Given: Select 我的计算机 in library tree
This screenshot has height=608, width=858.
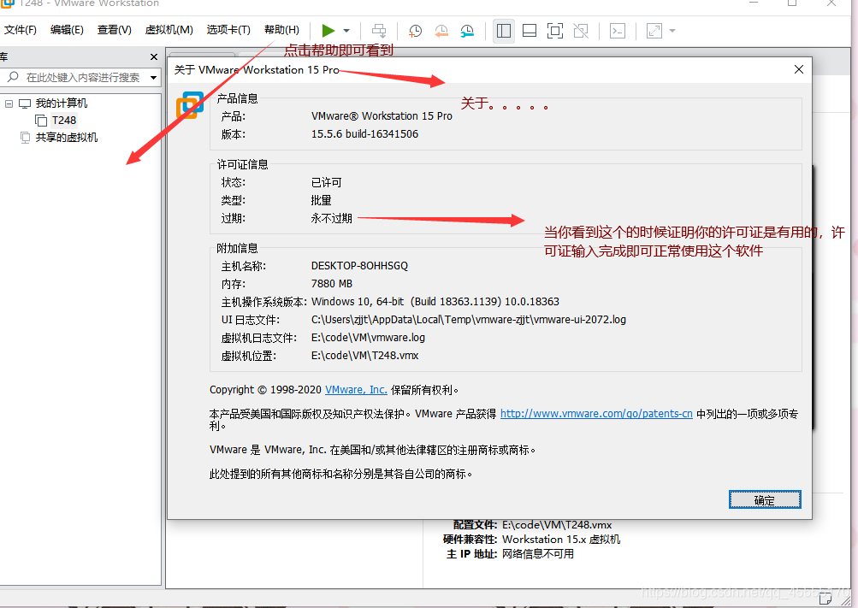Looking at the screenshot, I should click(x=62, y=103).
